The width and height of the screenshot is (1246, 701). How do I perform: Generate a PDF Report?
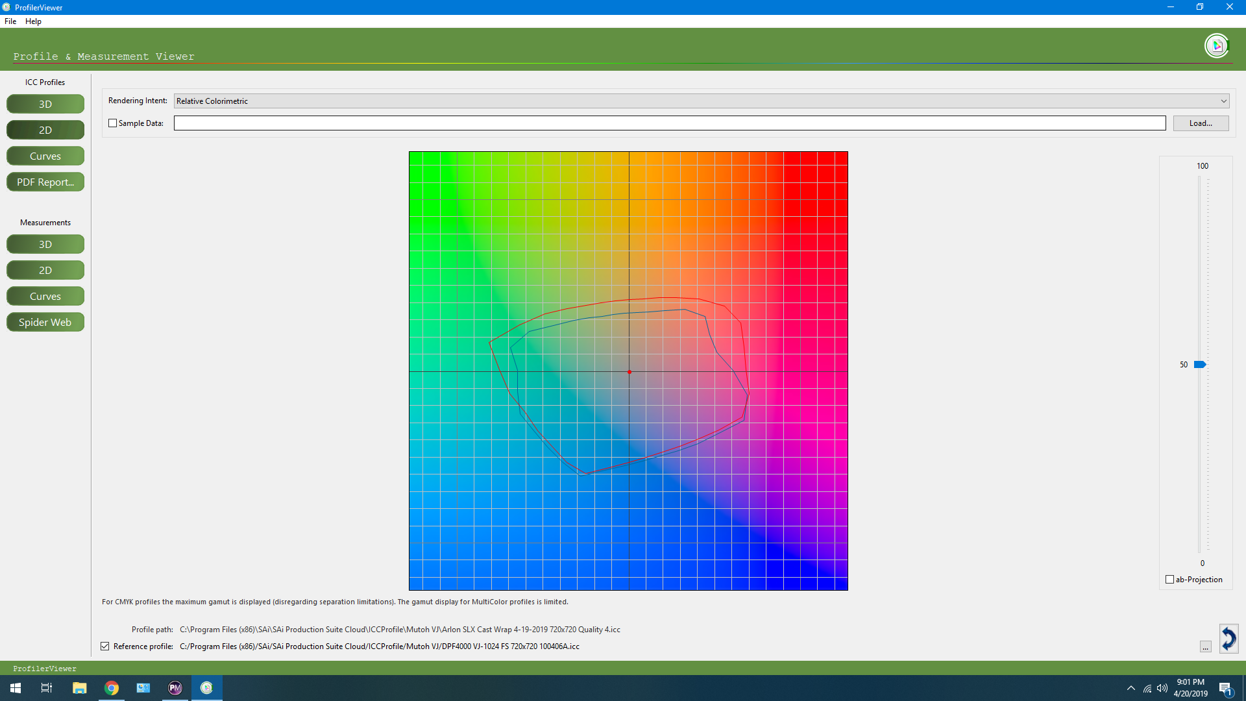pos(45,182)
